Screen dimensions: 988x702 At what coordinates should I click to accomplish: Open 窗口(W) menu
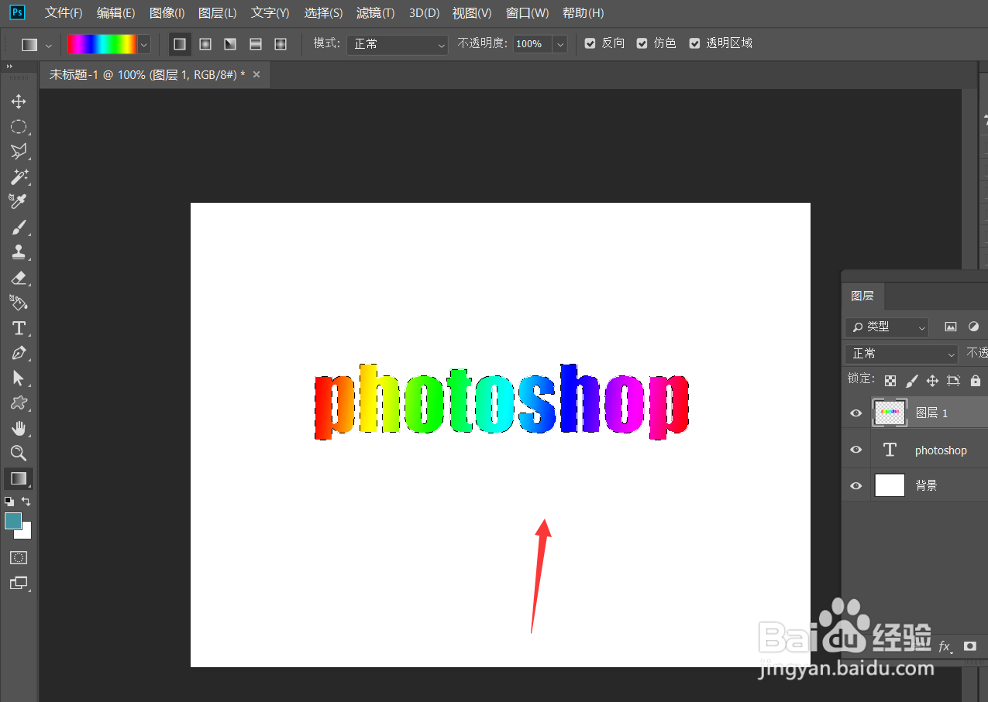click(527, 13)
